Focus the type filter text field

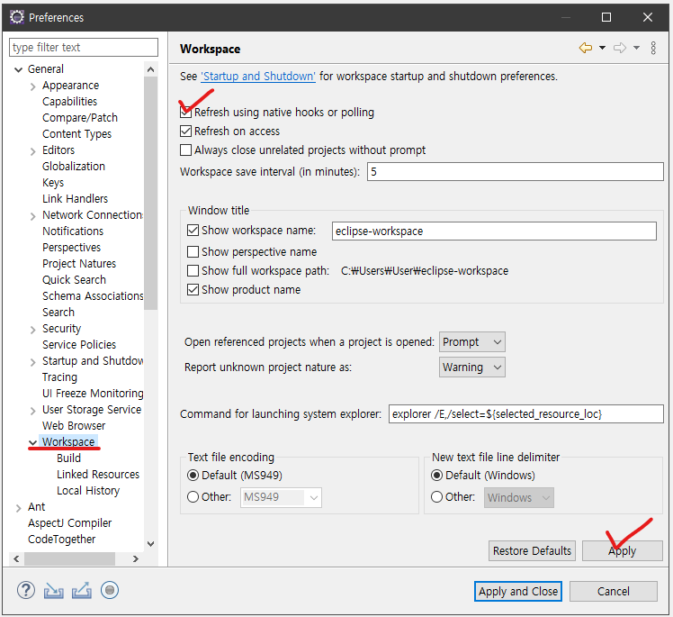pyautogui.click(x=84, y=47)
